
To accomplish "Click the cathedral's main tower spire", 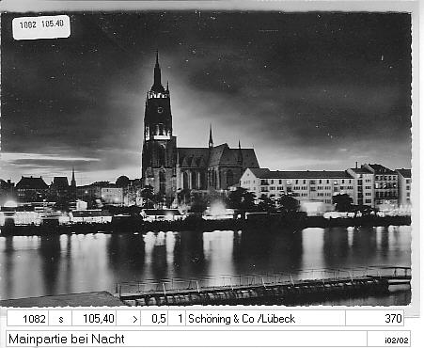I will tap(157, 71).
